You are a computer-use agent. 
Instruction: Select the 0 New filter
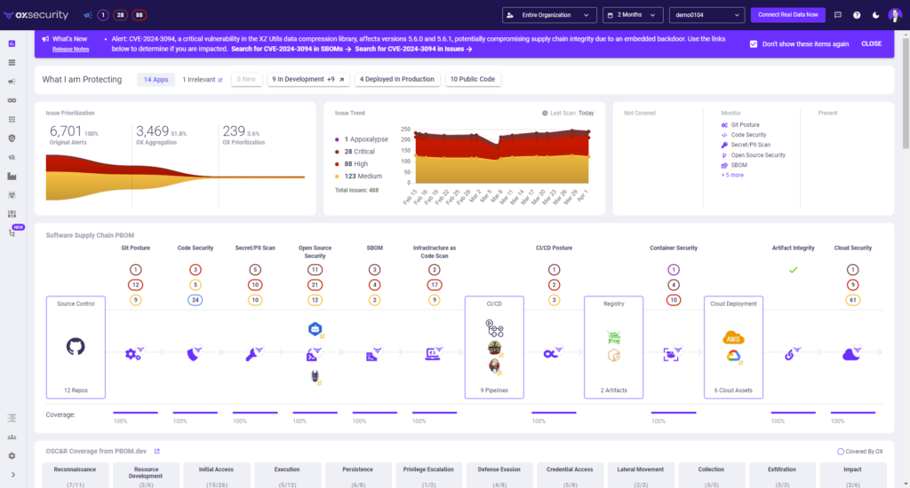(x=246, y=79)
